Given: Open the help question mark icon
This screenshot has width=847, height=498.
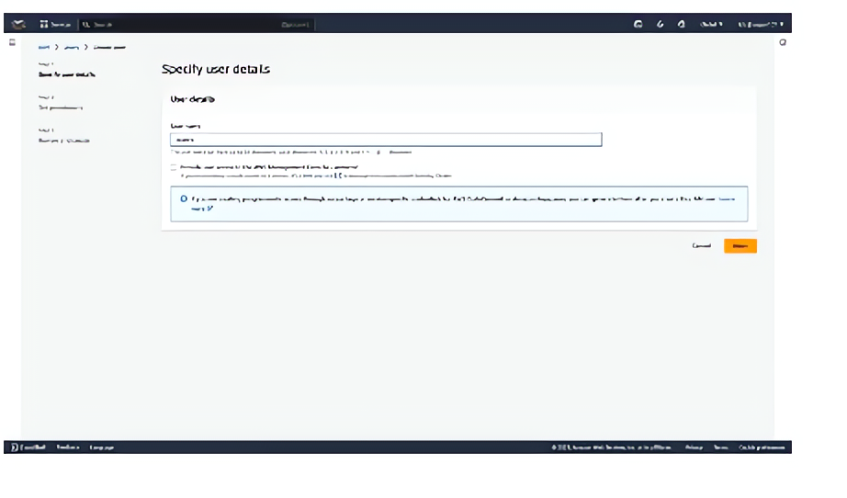Looking at the screenshot, I should coord(681,24).
